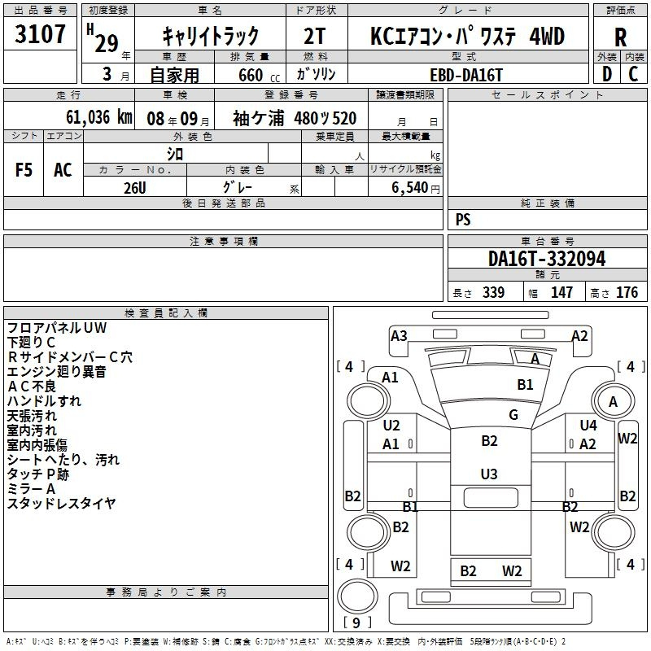Click the chassis number DA16T-332094
Viewport: 651px width, 651px height.
(x=547, y=259)
